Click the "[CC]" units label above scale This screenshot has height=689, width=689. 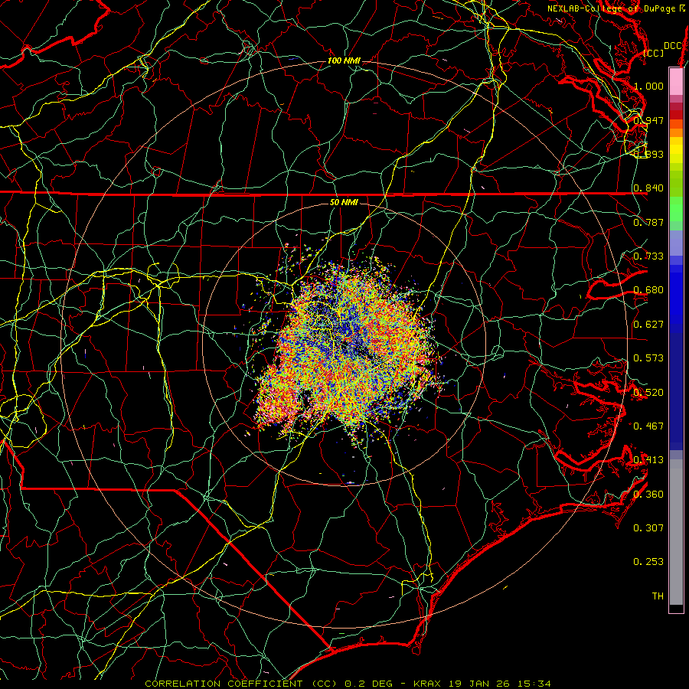(653, 53)
